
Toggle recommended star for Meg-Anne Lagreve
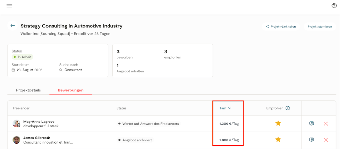pyautogui.click(x=278, y=123)
